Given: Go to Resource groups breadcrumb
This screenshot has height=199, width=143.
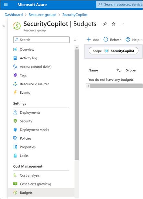Looking at the screenshot, I should [x=42, y=15].
